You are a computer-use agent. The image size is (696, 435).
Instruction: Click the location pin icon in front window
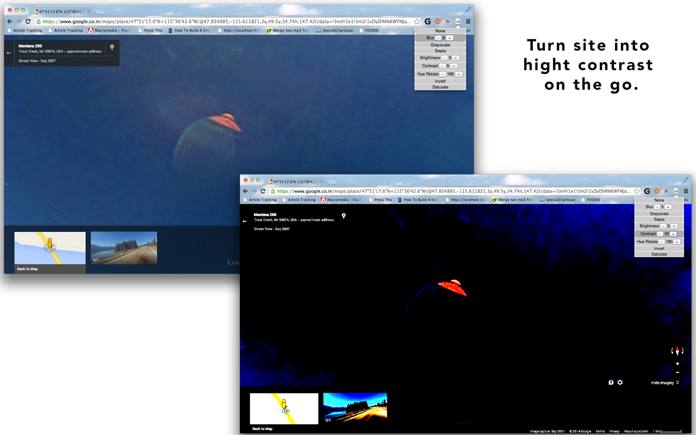(344, 216)
